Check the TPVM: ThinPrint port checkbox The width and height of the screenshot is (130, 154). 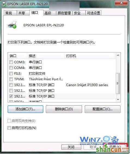[11, 79]
